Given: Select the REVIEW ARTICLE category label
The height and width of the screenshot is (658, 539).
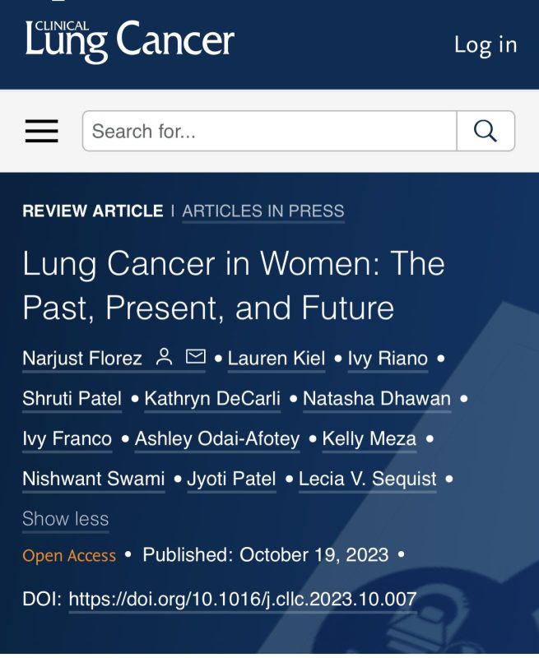Looking at the screenshot, I should point(91,211).
